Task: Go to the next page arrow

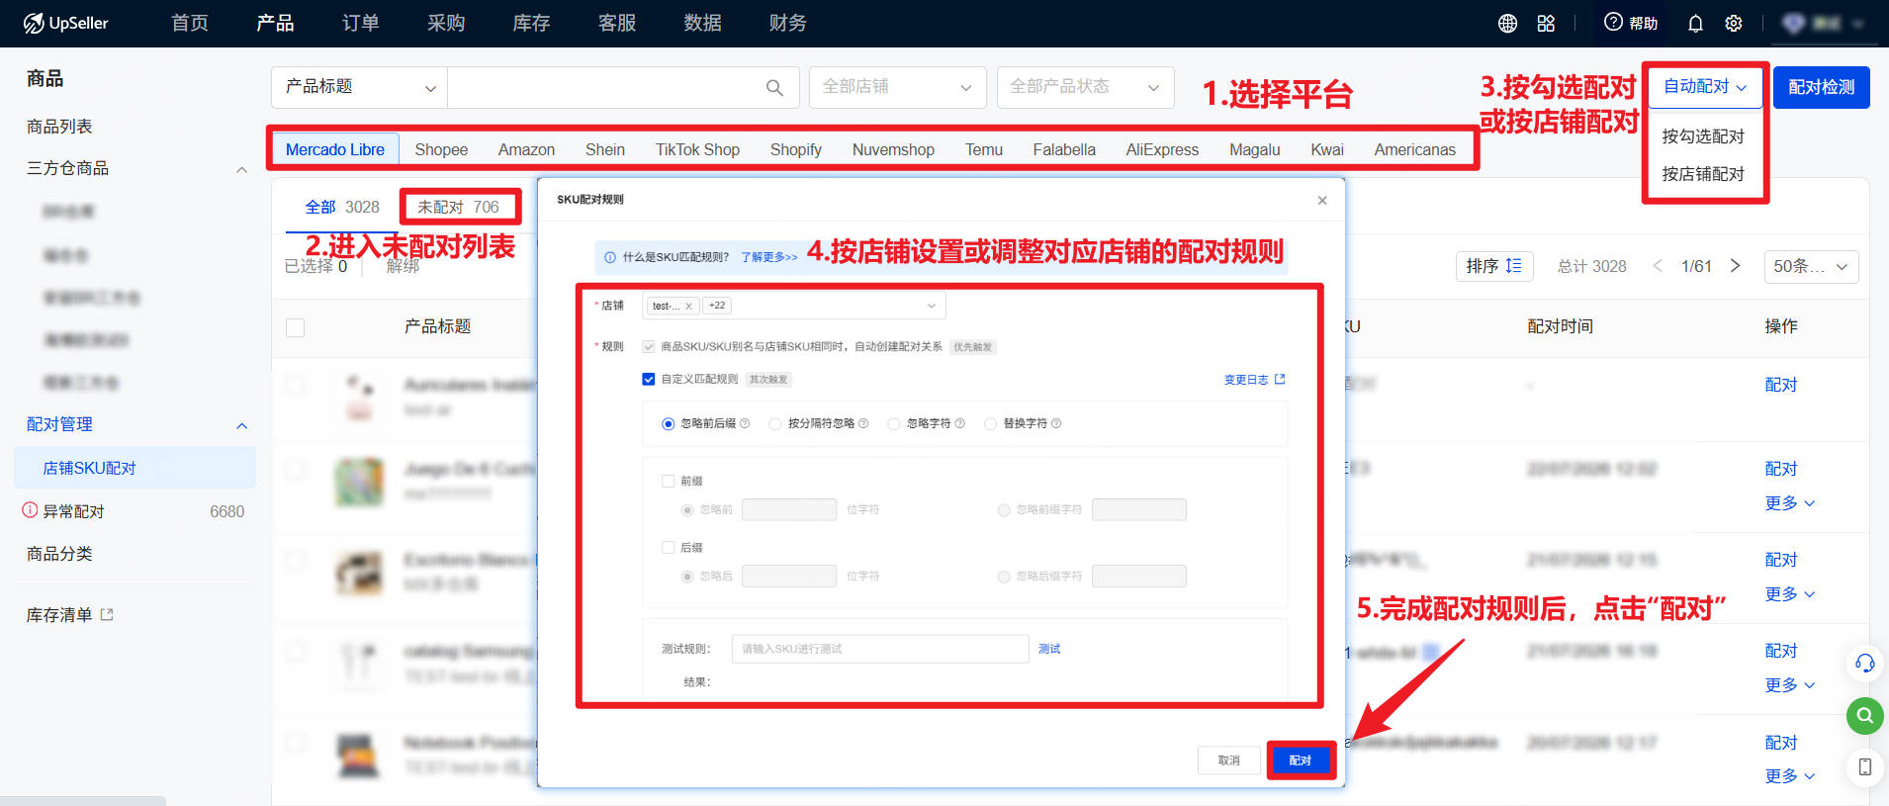Action: point(1735,265)
